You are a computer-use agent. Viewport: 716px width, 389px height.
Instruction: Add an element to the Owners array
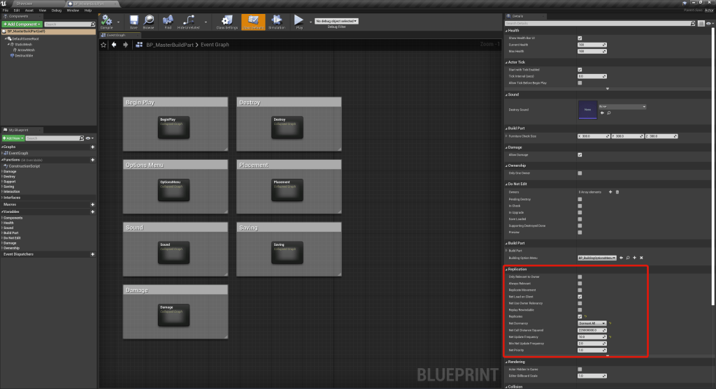(x=610, y=191)
